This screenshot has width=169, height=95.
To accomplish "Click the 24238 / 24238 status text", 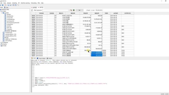I will coord(165,94).
